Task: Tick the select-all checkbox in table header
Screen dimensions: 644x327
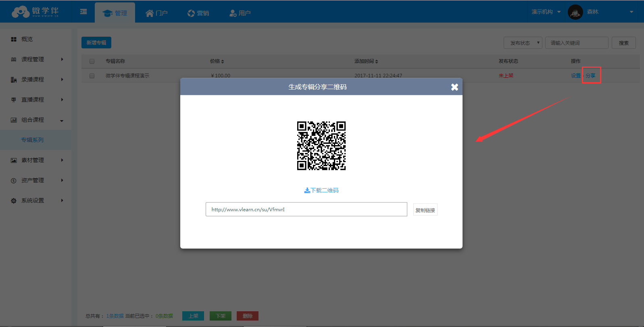Action: [x=92, y=61]
